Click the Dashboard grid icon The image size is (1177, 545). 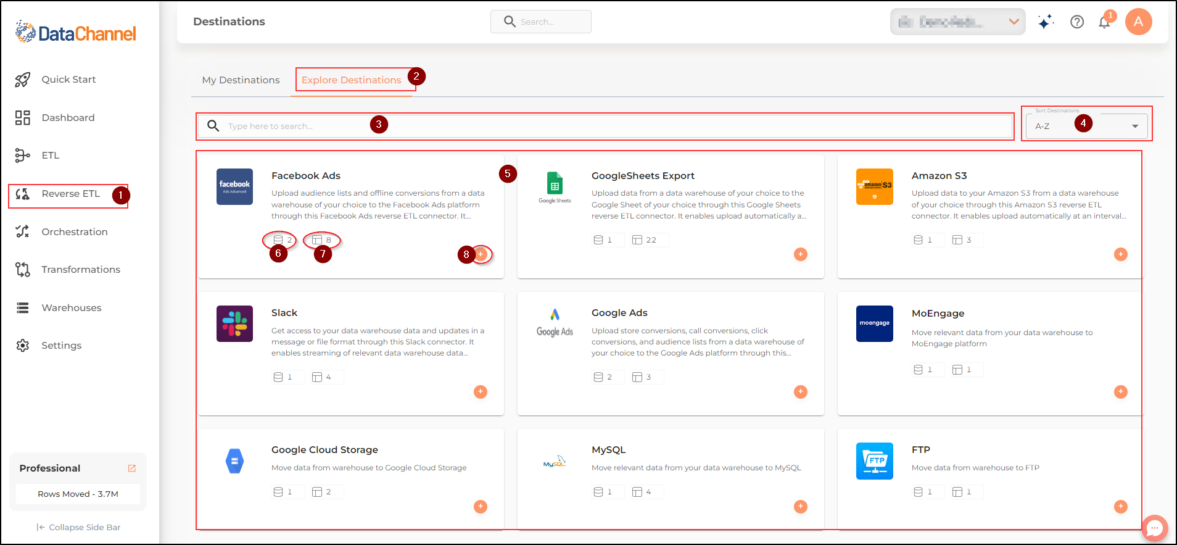pos(23,118)
